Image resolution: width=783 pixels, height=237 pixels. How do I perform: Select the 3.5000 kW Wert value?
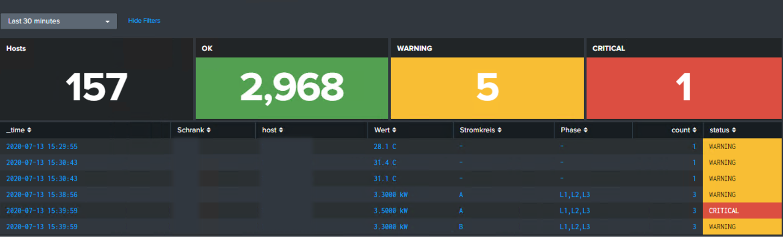pos(390,210)
